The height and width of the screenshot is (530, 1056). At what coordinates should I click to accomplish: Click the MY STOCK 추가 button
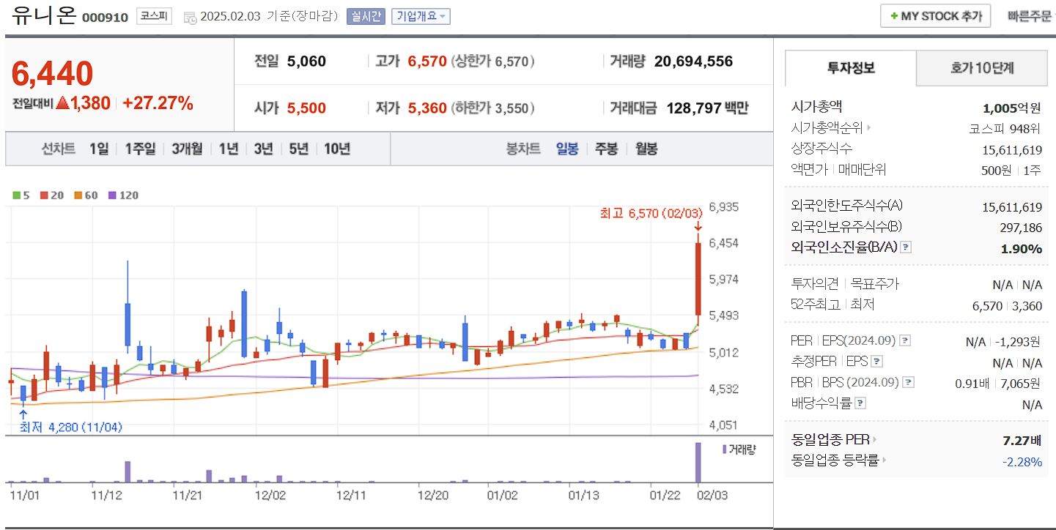935,15
